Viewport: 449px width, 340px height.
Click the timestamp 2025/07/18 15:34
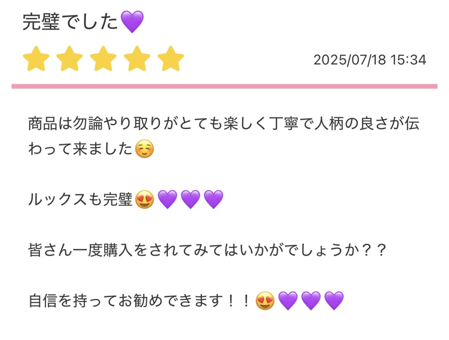(x=370, y=59)
